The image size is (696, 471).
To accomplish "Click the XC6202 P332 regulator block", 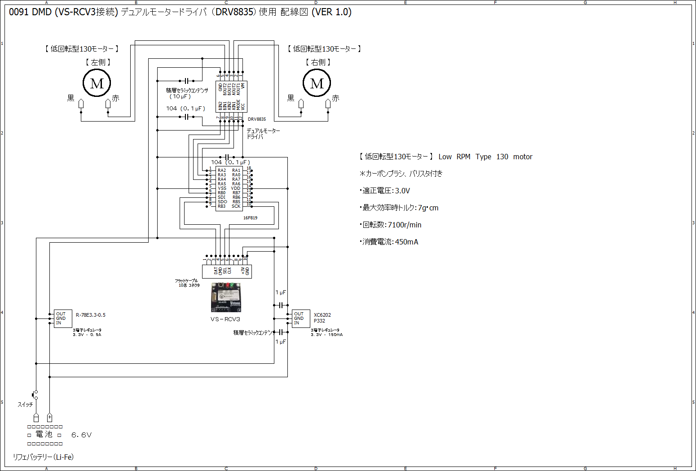I will [x=300, y=318].
